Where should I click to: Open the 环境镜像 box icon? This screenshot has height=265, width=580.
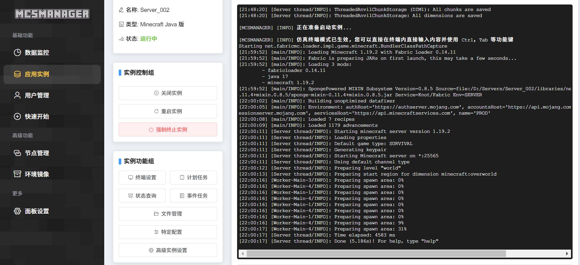pyautogui.click(x=17, y=174)
